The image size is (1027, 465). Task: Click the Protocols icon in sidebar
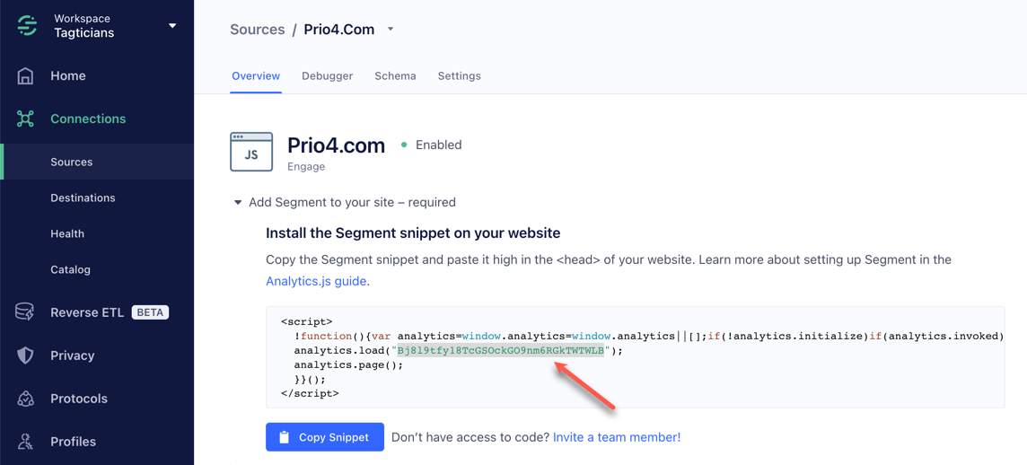(x=25, y=399)
